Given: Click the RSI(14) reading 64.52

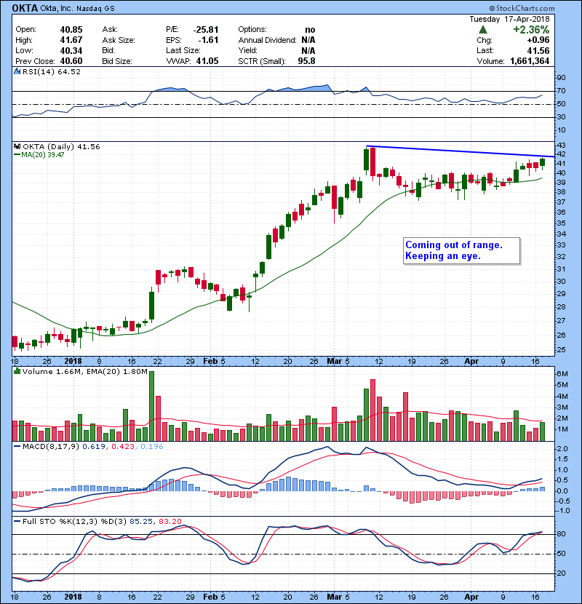Looking at the screenshot, I should (68, 71).
